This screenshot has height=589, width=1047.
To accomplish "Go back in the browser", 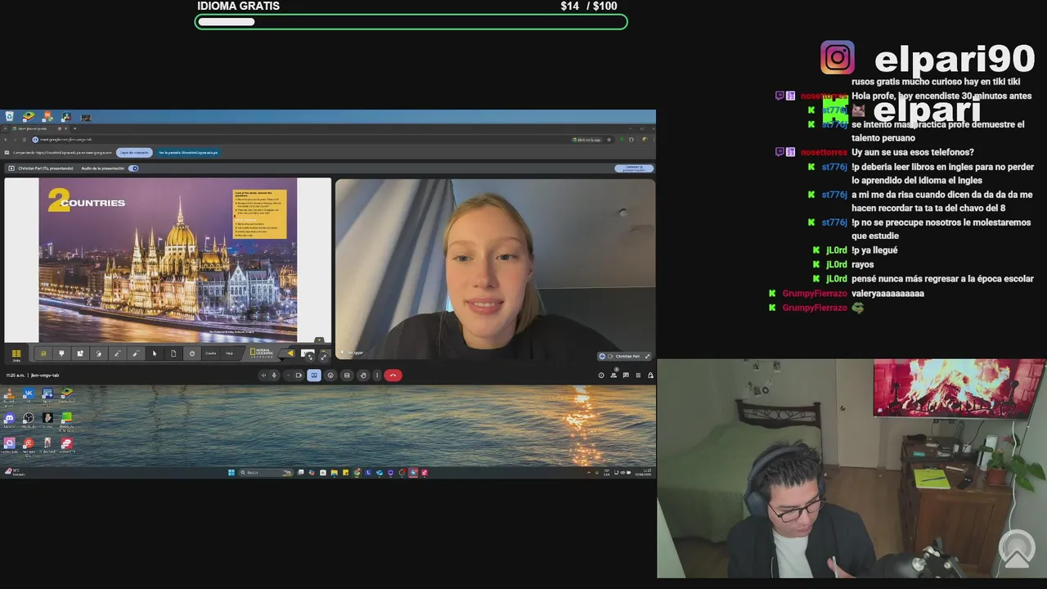I will click(x=6, y=140).
